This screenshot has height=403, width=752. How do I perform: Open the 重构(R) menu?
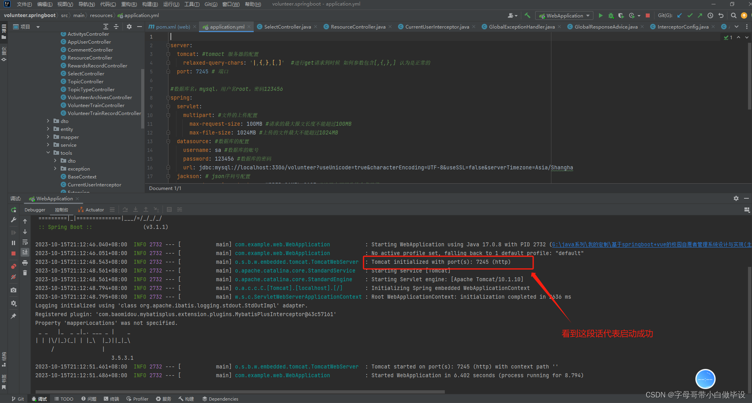coord(129,4)
